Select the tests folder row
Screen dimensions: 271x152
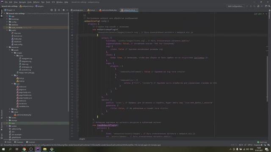(36, 123)
